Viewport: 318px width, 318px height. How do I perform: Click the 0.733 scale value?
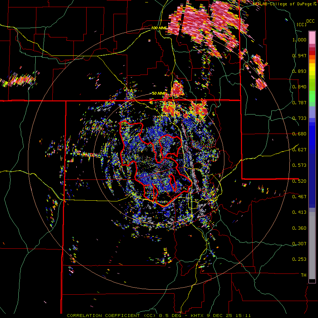pyautogui.click(x=299, y=118)
